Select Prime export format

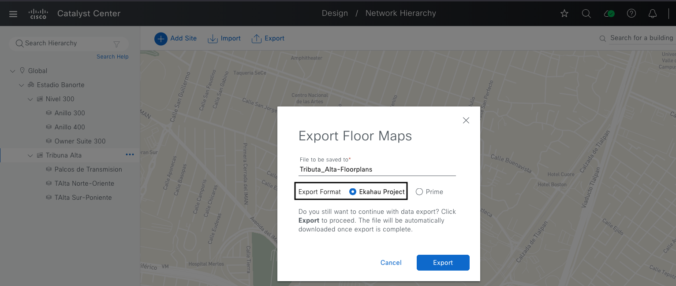419,192
